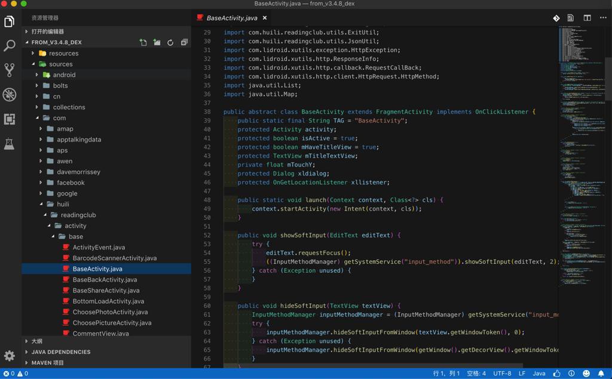This screenshot has height=379, width=612.
Task: Click the code minimap overview
Action: tap(582, 156)
